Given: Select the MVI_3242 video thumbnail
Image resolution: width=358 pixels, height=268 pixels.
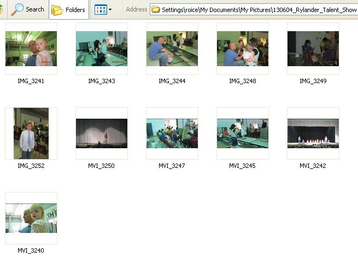Looking at the screenshot, I should point(313,133).
